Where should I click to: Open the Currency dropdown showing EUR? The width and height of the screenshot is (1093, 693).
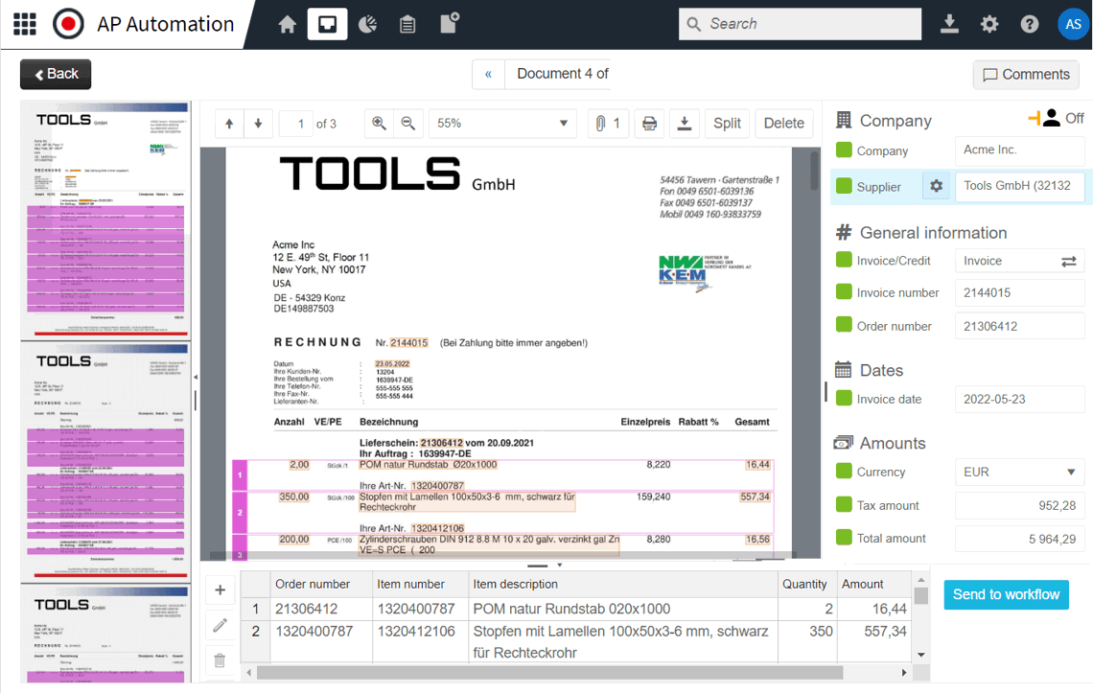click(1019, 472)
